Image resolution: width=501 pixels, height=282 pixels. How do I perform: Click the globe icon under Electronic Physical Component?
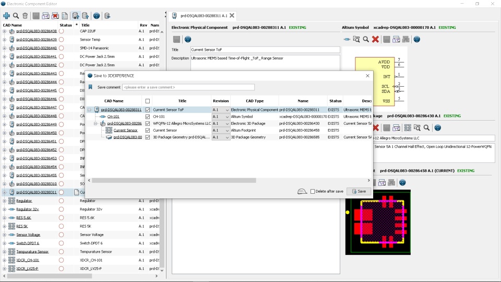(x=188, y=39)
